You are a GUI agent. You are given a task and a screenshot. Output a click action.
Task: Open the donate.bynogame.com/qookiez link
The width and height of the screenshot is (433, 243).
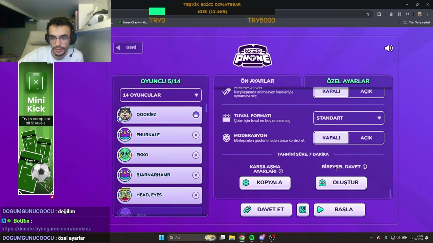tap(46, 228)
